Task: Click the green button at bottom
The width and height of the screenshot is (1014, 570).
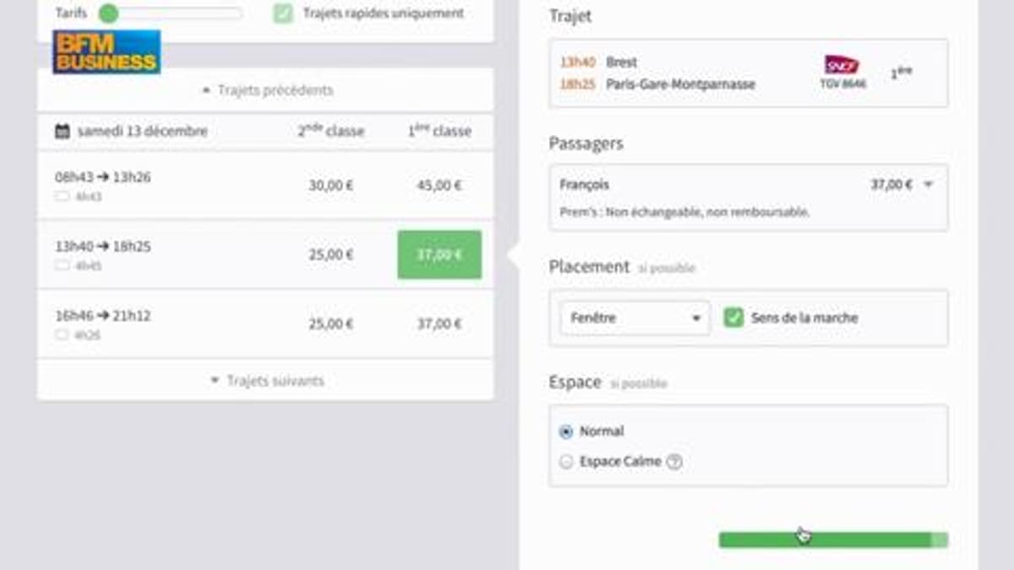Action: tap(832, 540)
